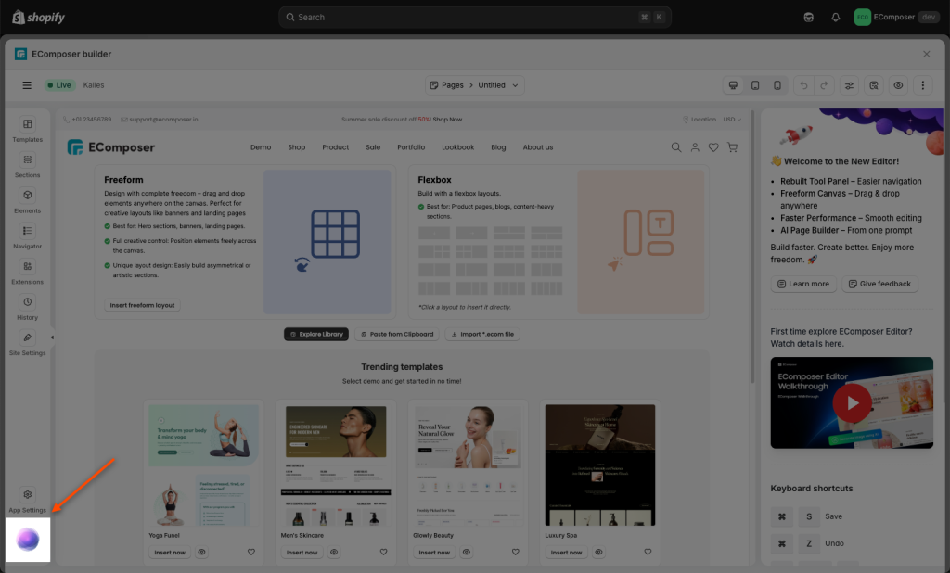
Task: Favorite the Yoga Funel template heart
Action: pyautogui.click(x=251, y=553)
